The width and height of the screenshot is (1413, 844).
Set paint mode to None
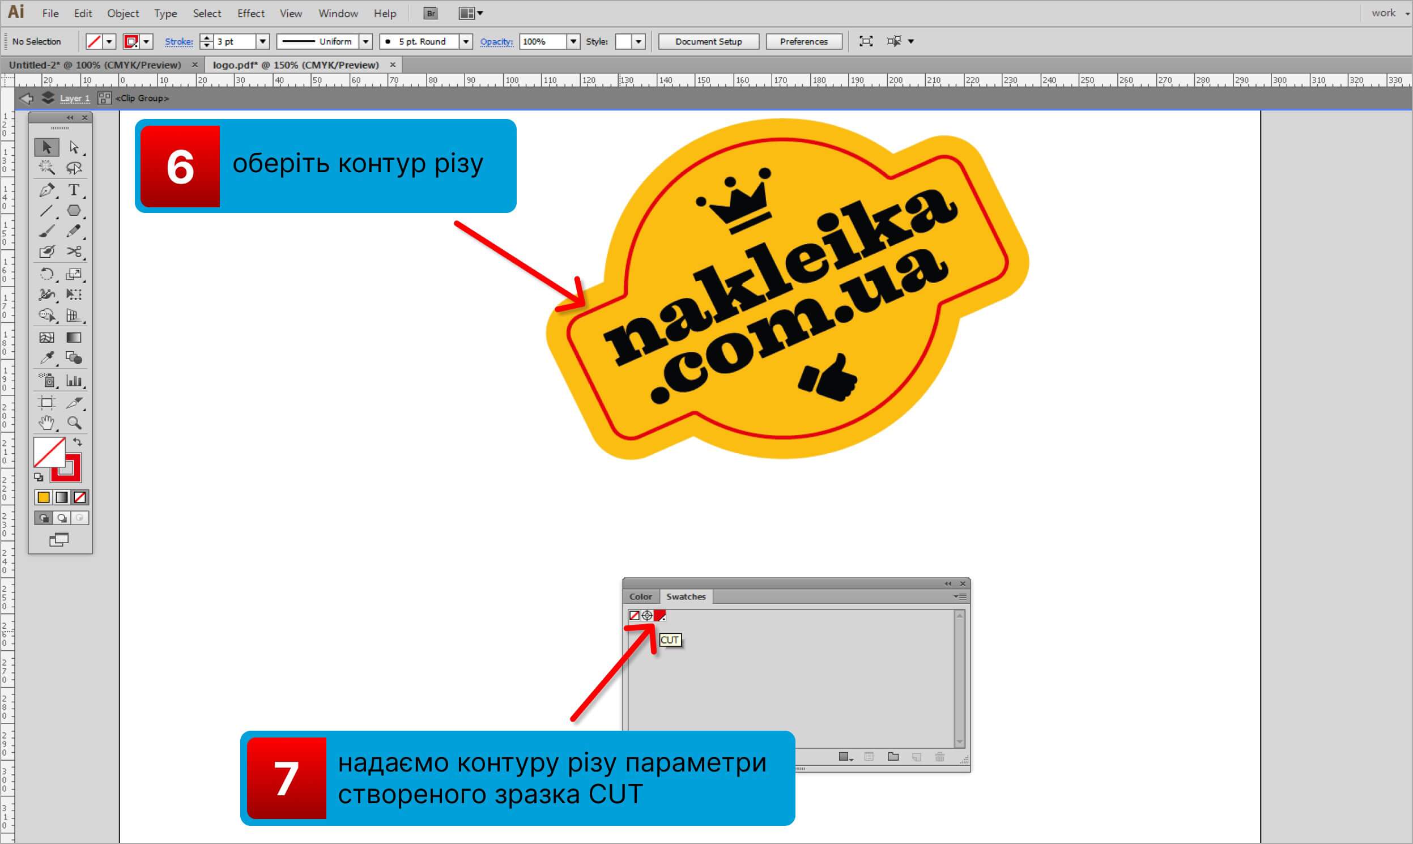pos(80,498)
